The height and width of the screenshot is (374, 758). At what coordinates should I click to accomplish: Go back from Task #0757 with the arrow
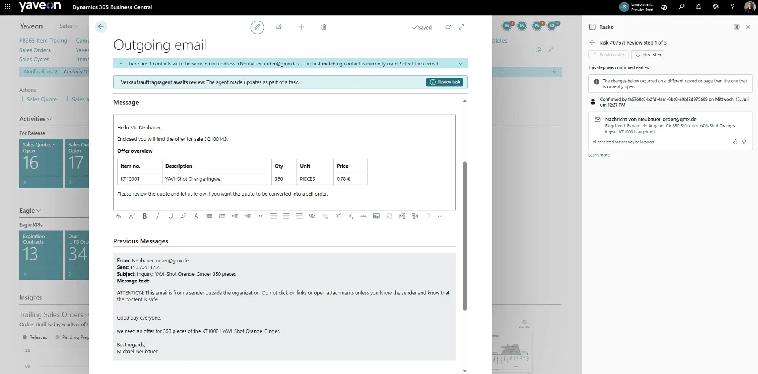[592, 43]
